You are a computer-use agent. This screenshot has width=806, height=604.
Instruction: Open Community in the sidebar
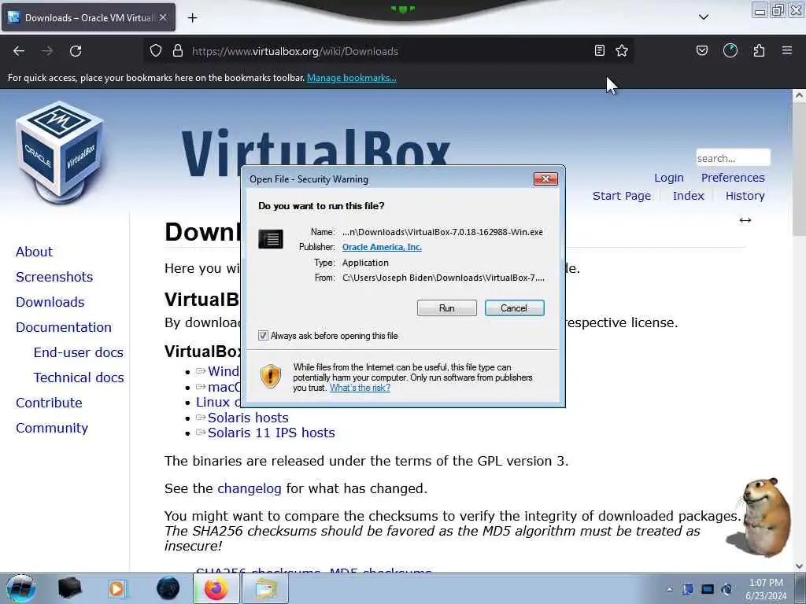tap(52, 428)
